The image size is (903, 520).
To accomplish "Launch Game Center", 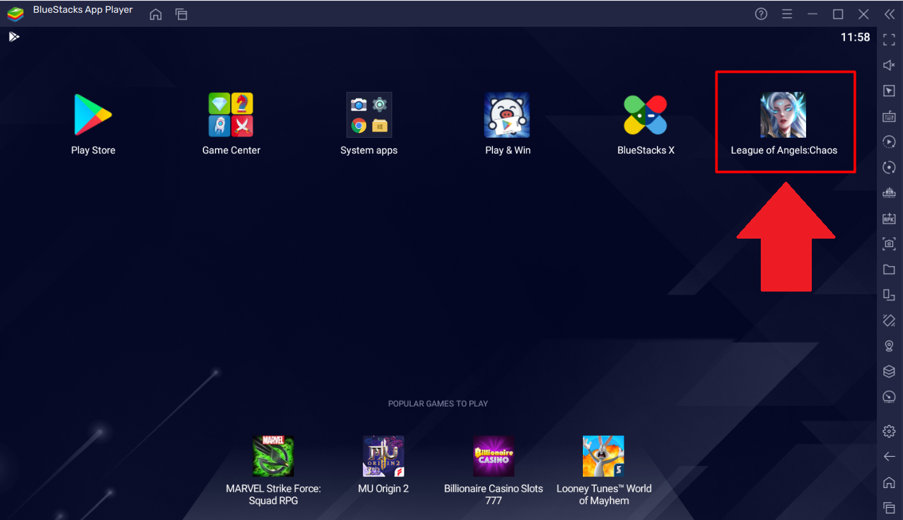I will (231, 115).
